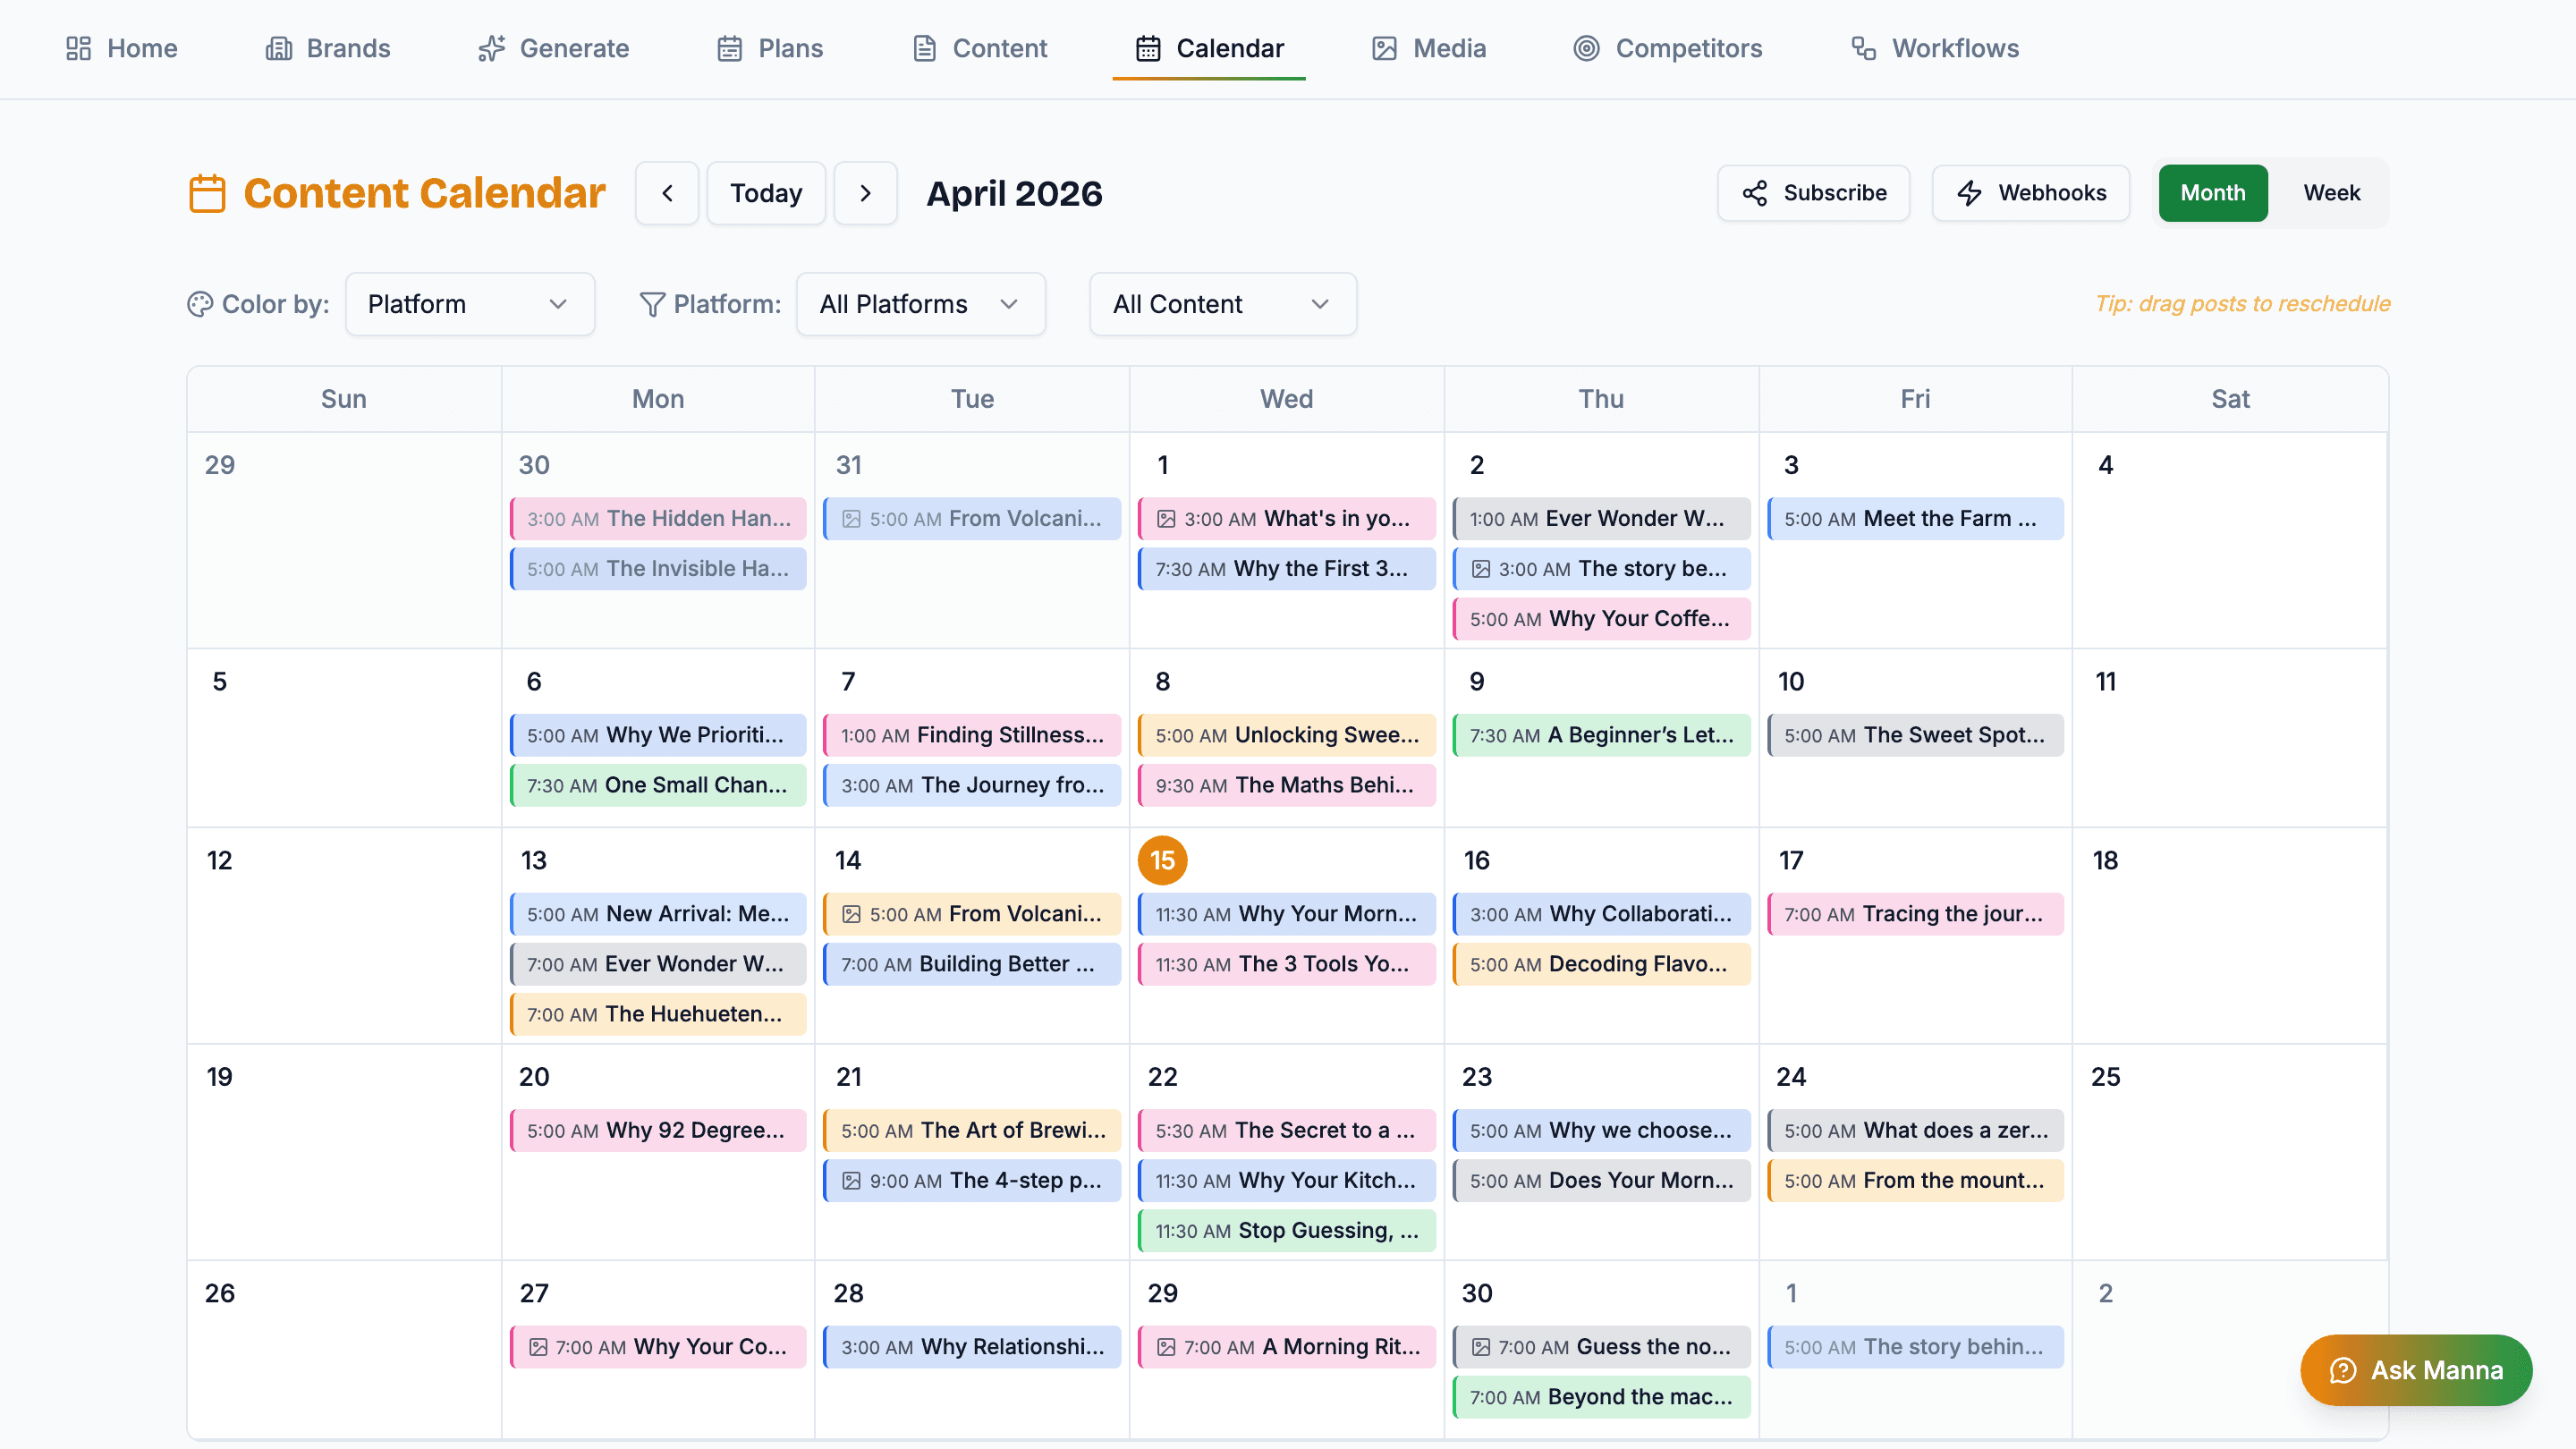Click the Subscribe share icon
This screenshot has height=1449, width=2576.
[x=1755, y=192]
